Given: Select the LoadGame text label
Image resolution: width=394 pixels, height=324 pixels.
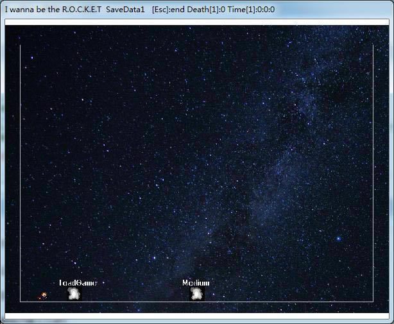Looking at the screenshot, I should [78, 283].
